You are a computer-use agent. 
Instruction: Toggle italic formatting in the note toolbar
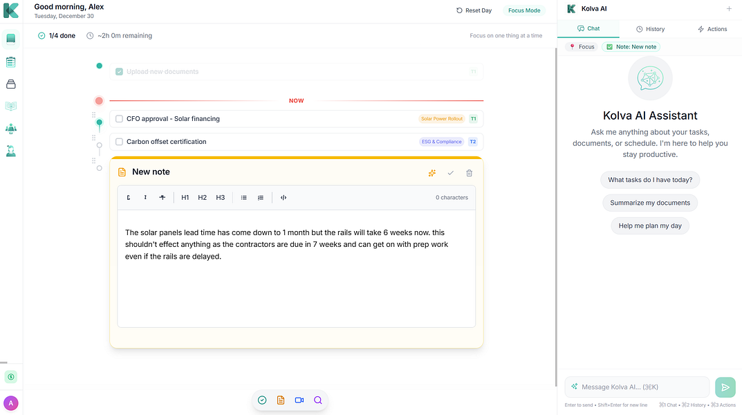145,198
